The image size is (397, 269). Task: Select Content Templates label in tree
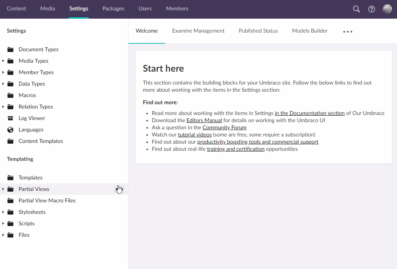[41, 141]
